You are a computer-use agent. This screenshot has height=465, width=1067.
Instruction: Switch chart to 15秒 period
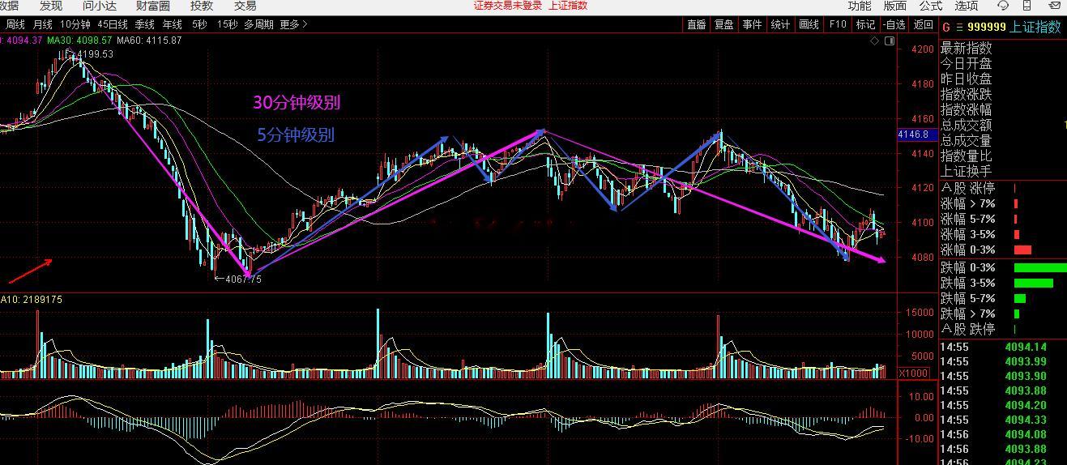point(228,24)
